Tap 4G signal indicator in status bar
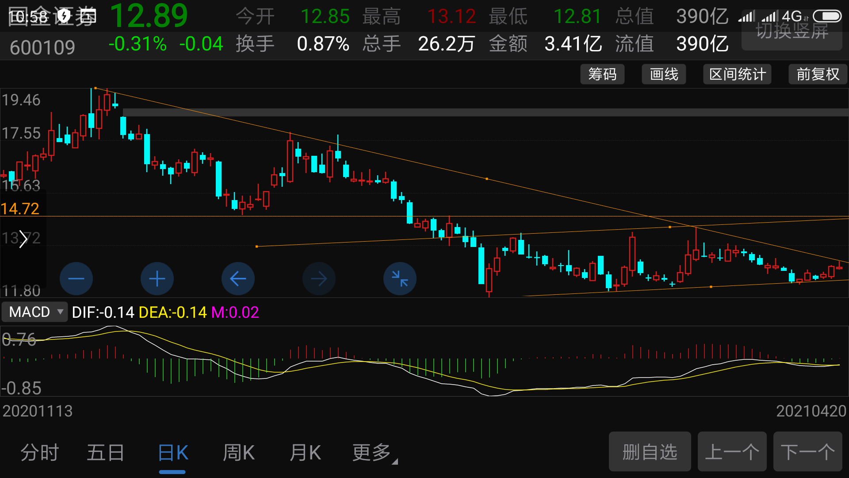Screen dimensions: 849x478 [x=792, y=16]
